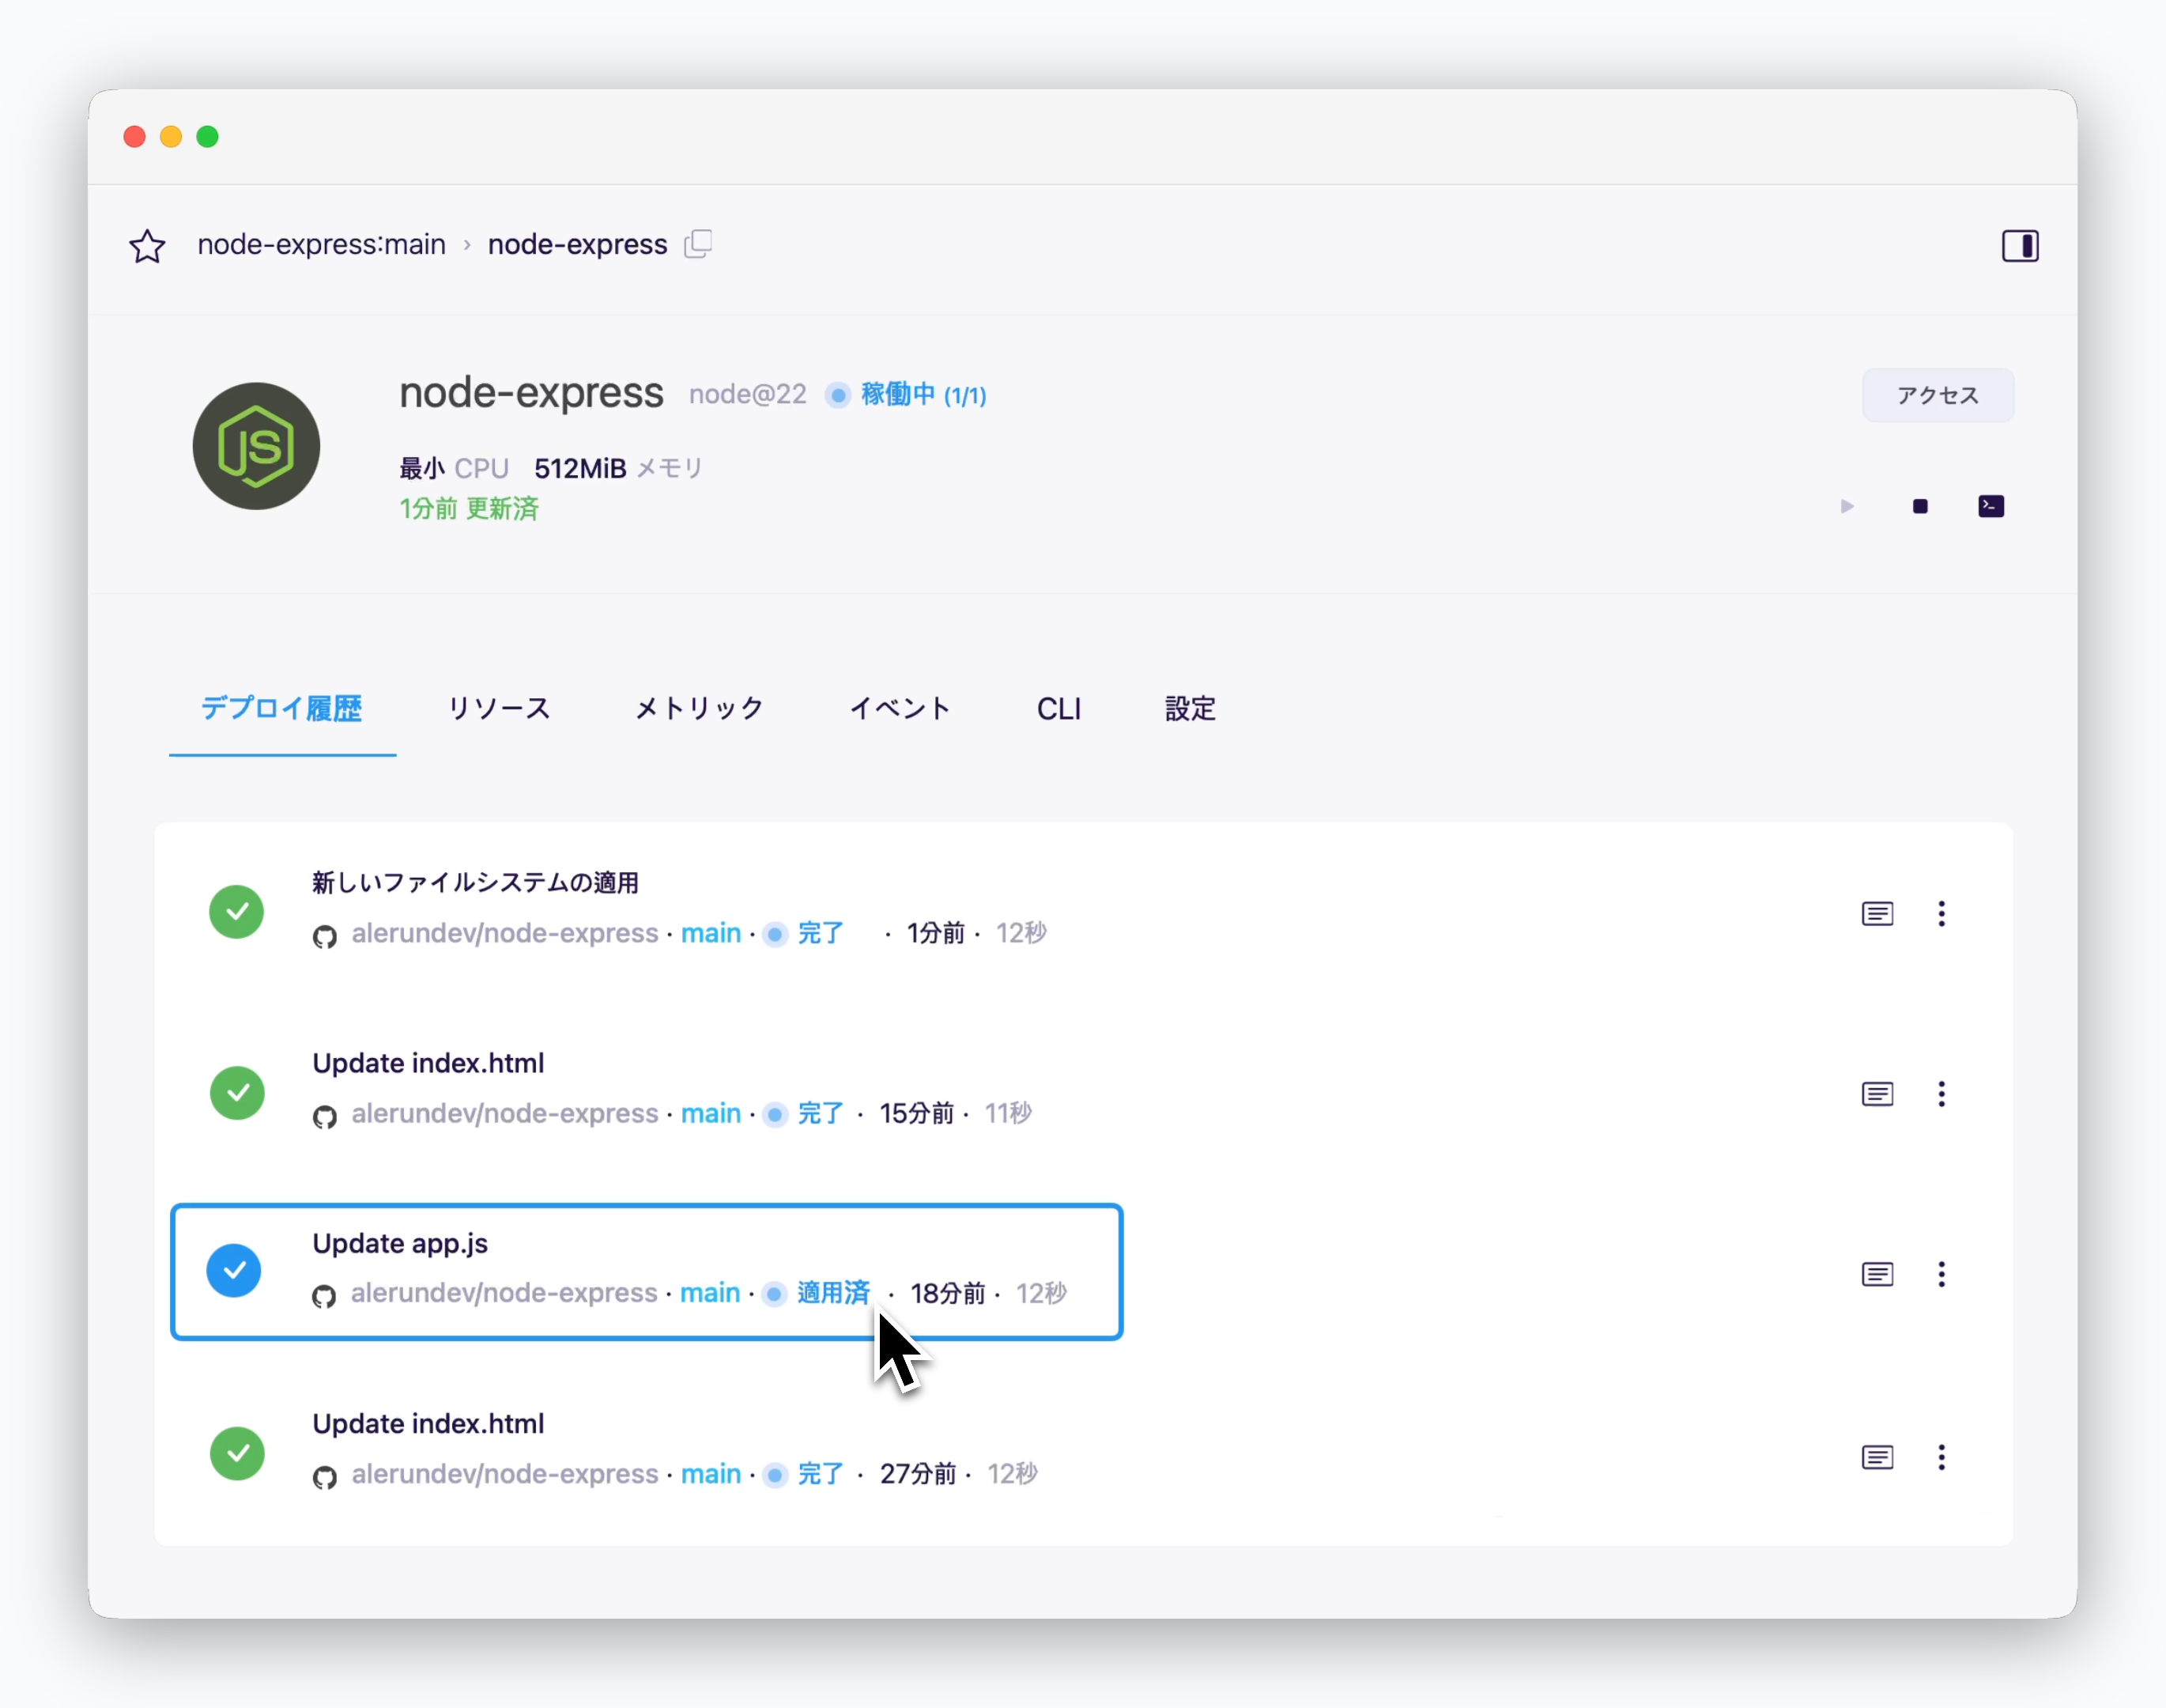View logs for Update app.js deployment

point(1877,1274)
